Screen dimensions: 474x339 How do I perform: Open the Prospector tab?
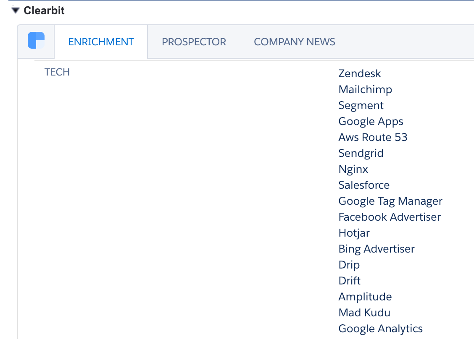pyautogui.click(x=194, y=42)
